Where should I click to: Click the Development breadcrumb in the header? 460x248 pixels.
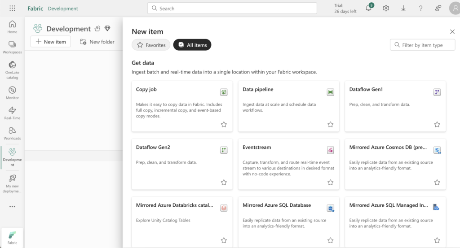click(63, 9)
